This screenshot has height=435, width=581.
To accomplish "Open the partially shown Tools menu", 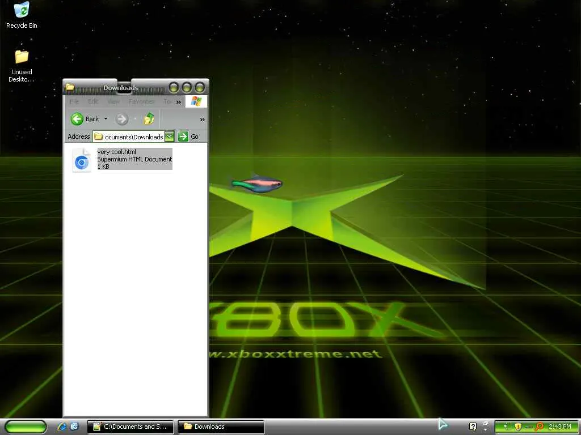I will click(167, 101).
